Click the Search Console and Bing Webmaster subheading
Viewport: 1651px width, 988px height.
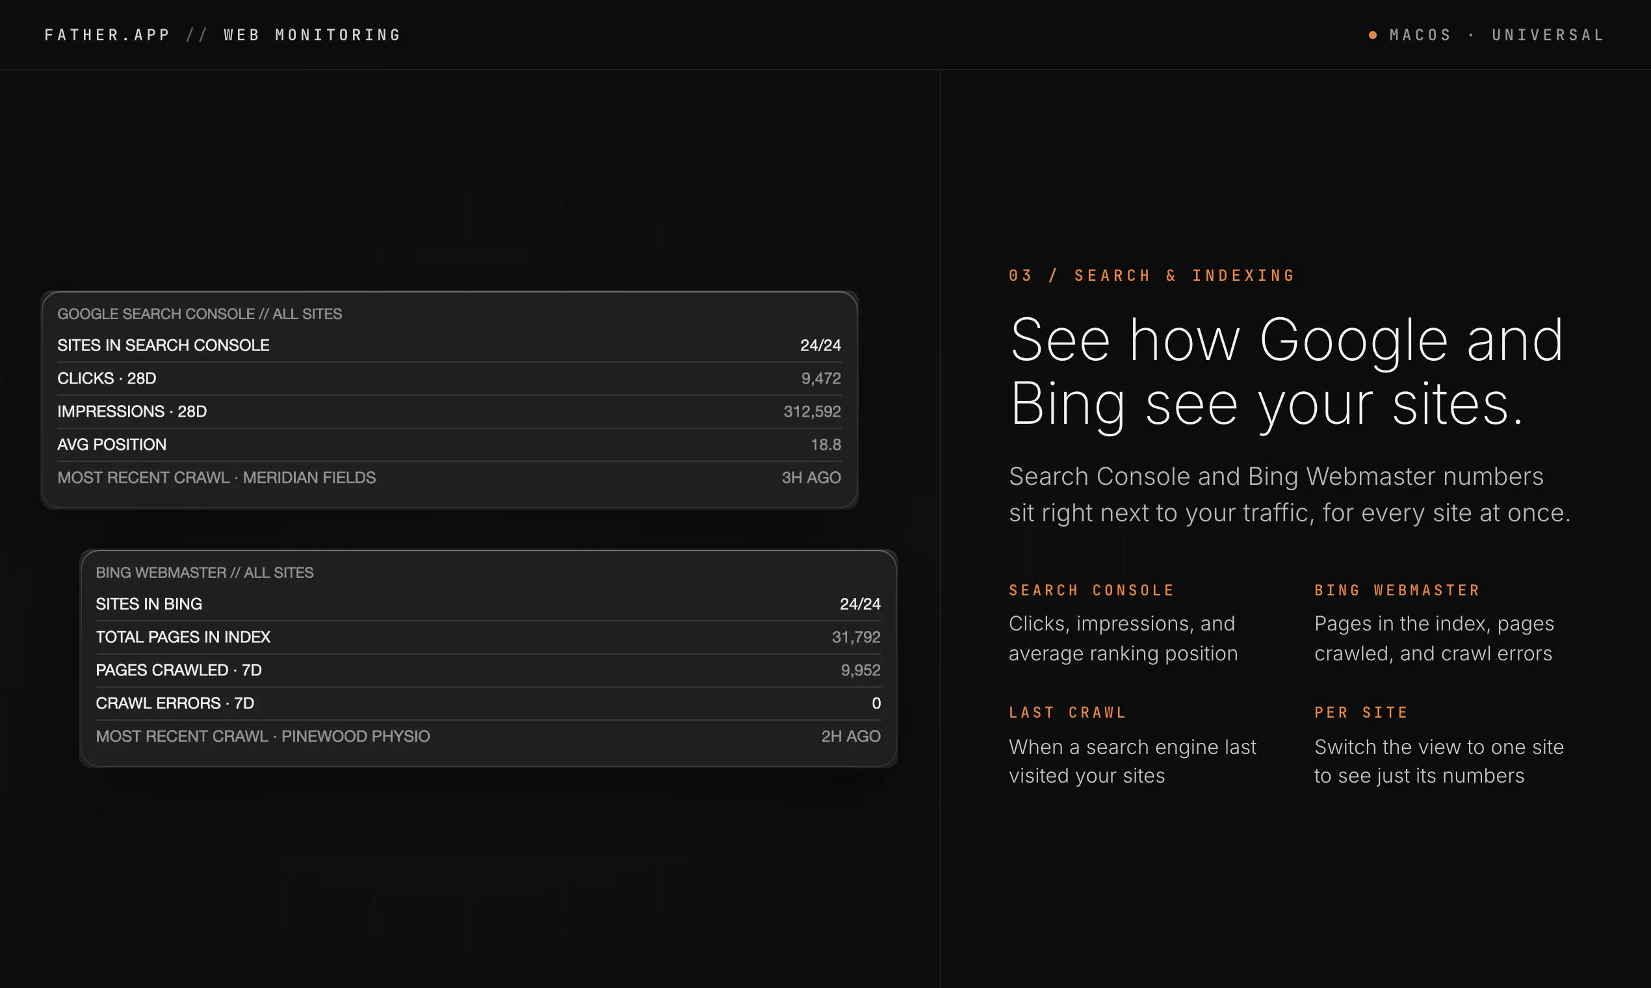[1290, 495]
